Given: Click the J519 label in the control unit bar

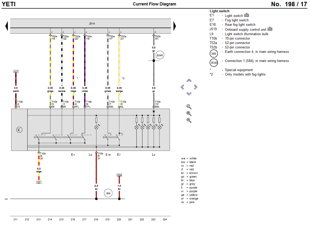Looking at the screenshot, I should 92,23.
